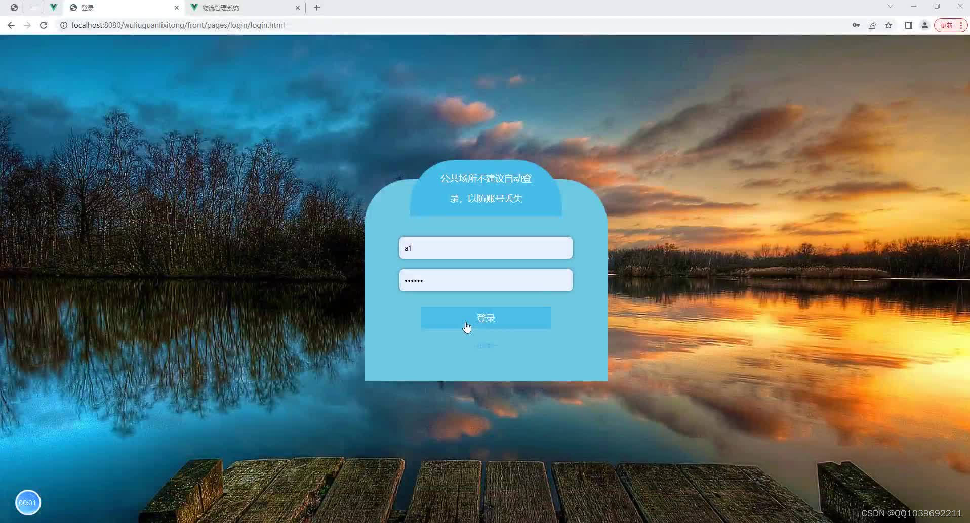Viewport: 970px width, 523px height.
Task: Restore down the browser window
Action: 937,7
